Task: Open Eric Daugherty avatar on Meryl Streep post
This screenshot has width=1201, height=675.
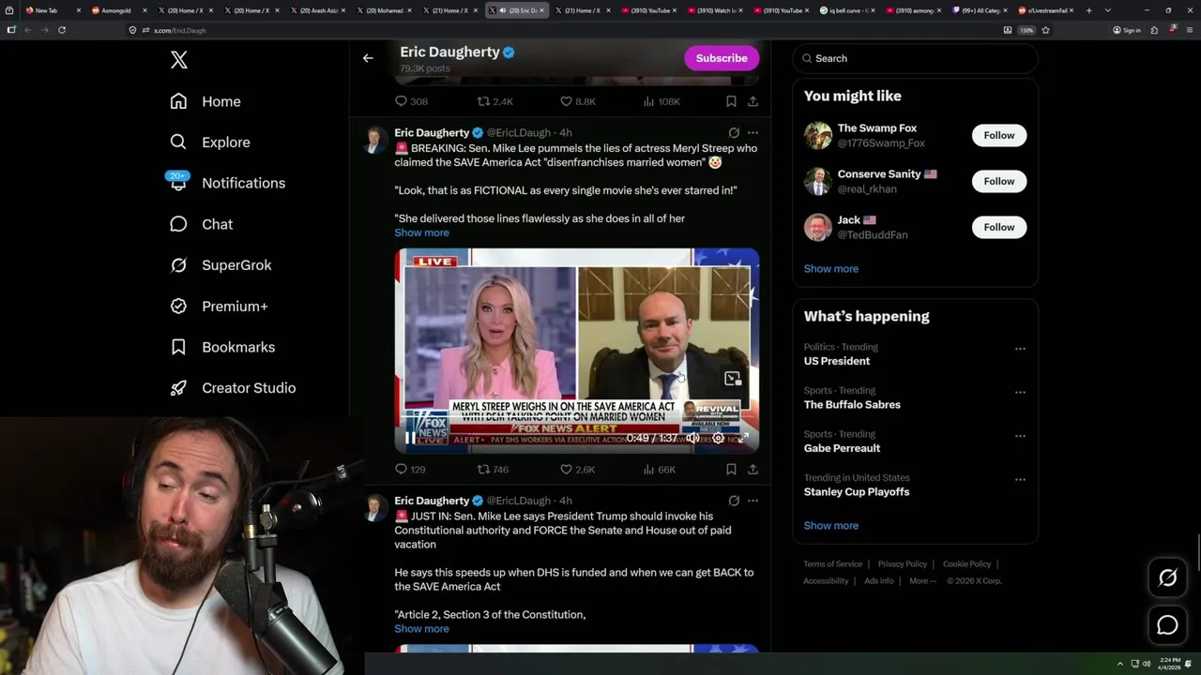Action: click(376, 140)
